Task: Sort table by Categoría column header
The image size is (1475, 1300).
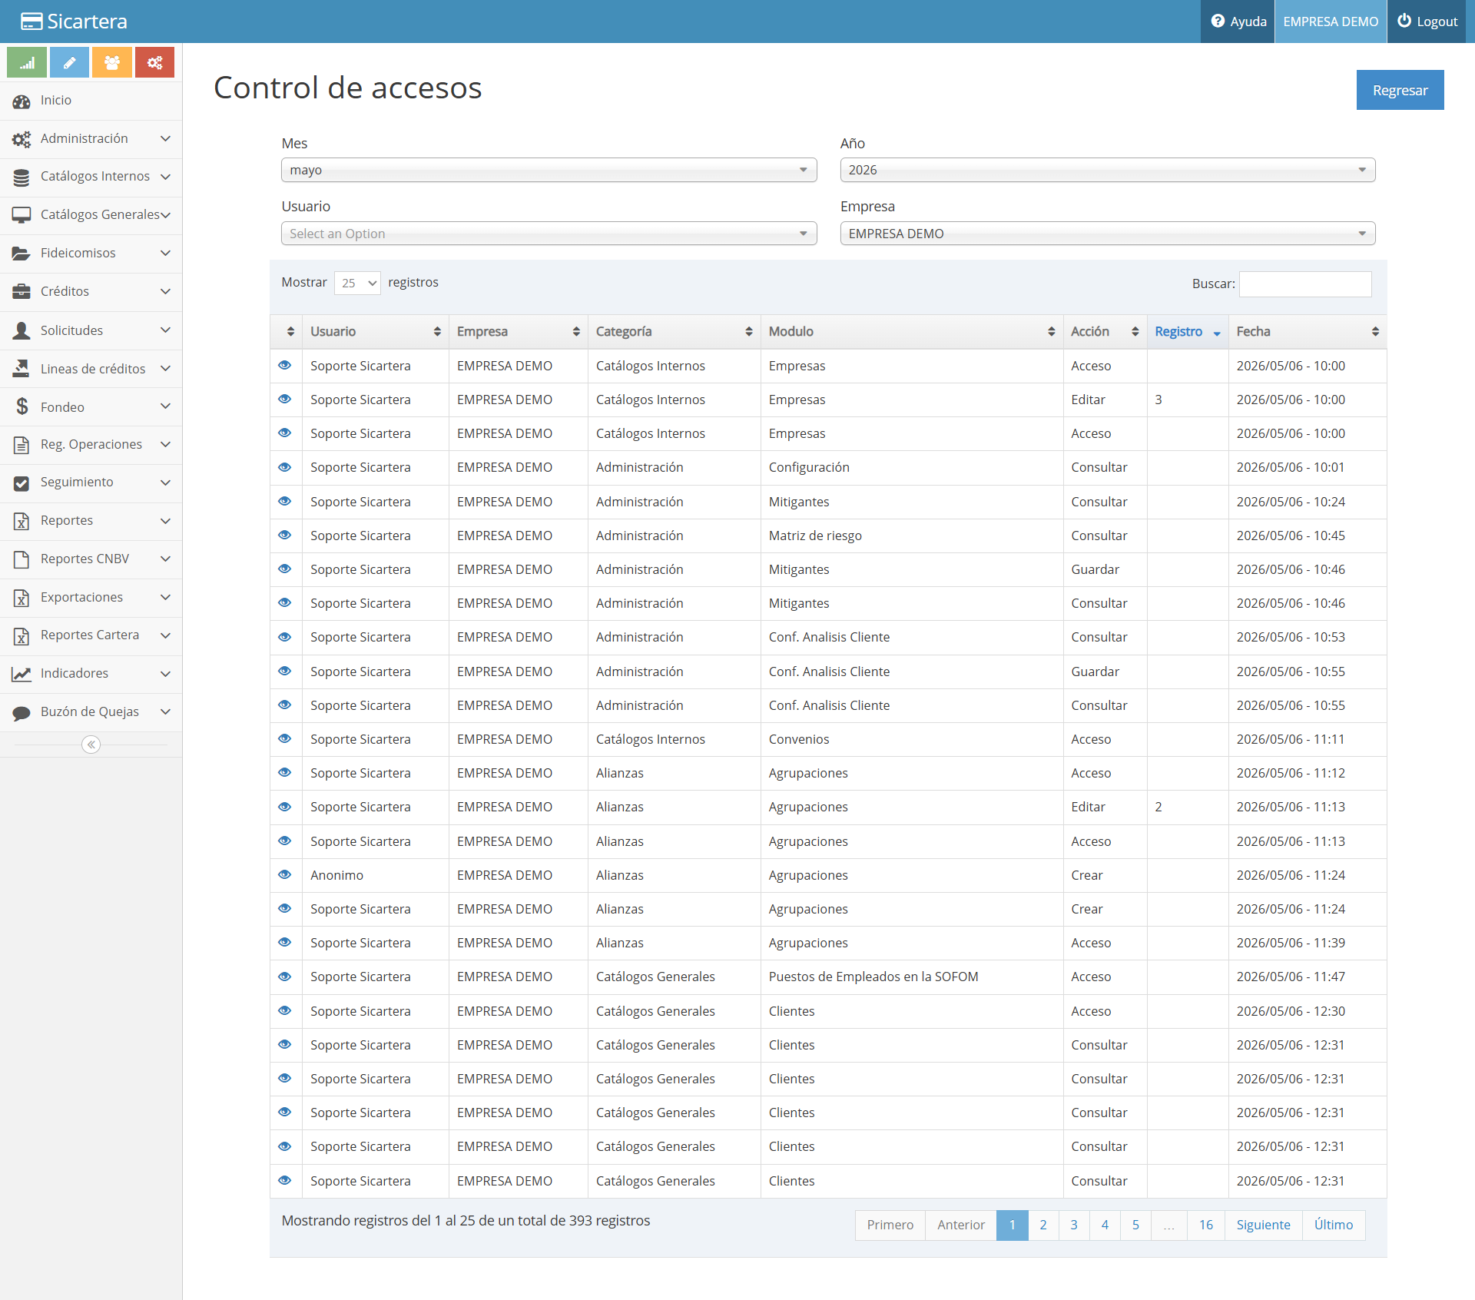Action: (674, 331)
